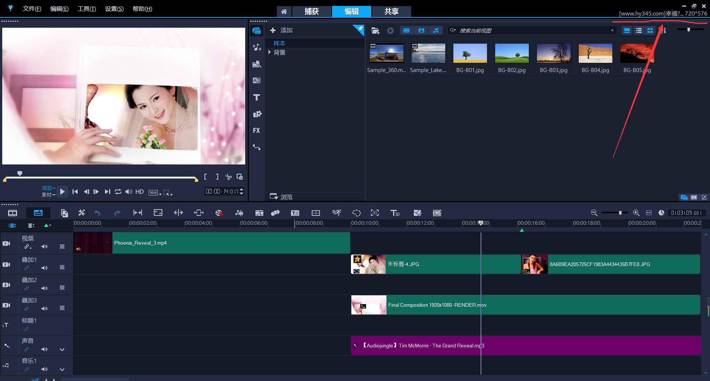Toggle HD preview mode
Screen dimensions: 710x381
(139, 191)
